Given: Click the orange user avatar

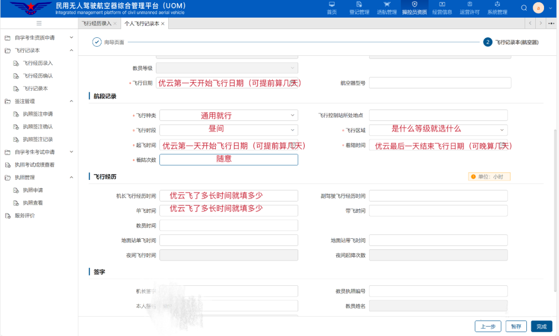Looking at the screenshot, I should [538, 8].
